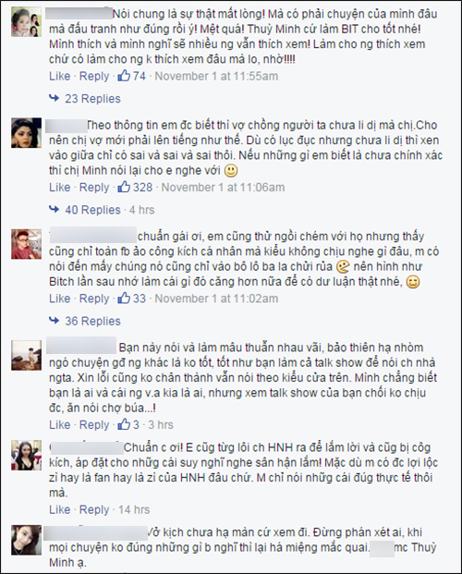
Task: Open first commenter's profile picture
Action: [27, 21]
